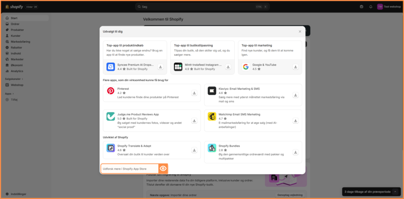
Task: Go to Produkter in the sidebar
Action: (x=17, y=30)
